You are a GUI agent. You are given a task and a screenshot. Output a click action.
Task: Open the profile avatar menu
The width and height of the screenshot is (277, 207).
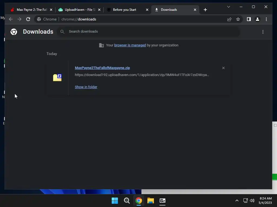coord(258,19)
